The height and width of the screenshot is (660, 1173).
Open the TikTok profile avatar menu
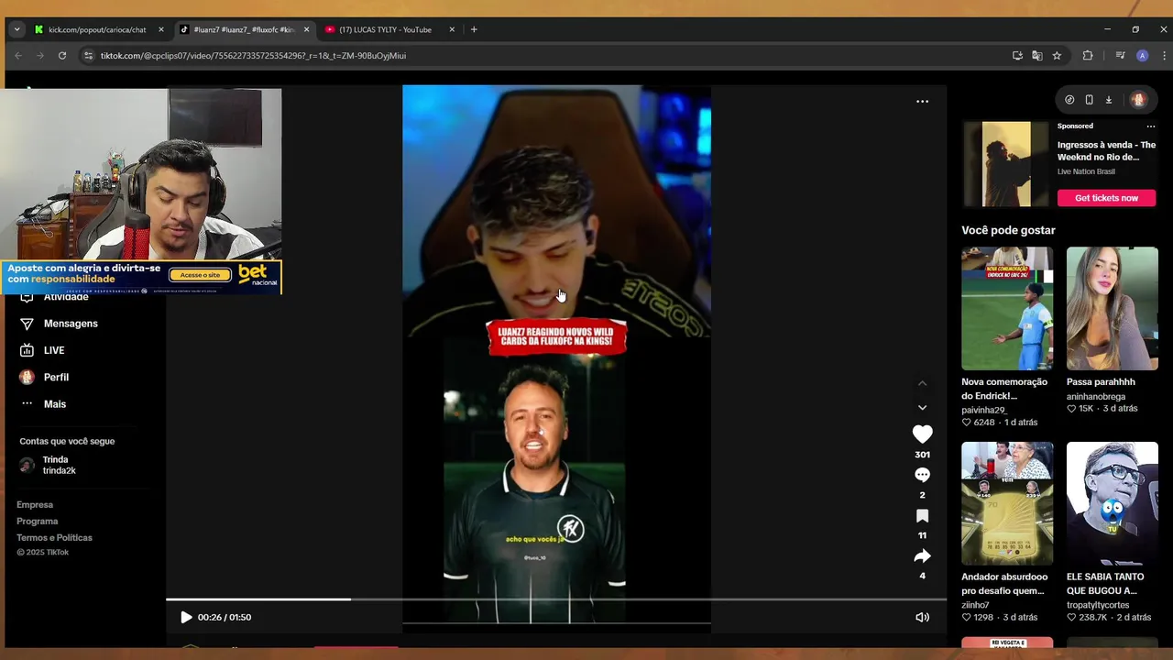1138,100
